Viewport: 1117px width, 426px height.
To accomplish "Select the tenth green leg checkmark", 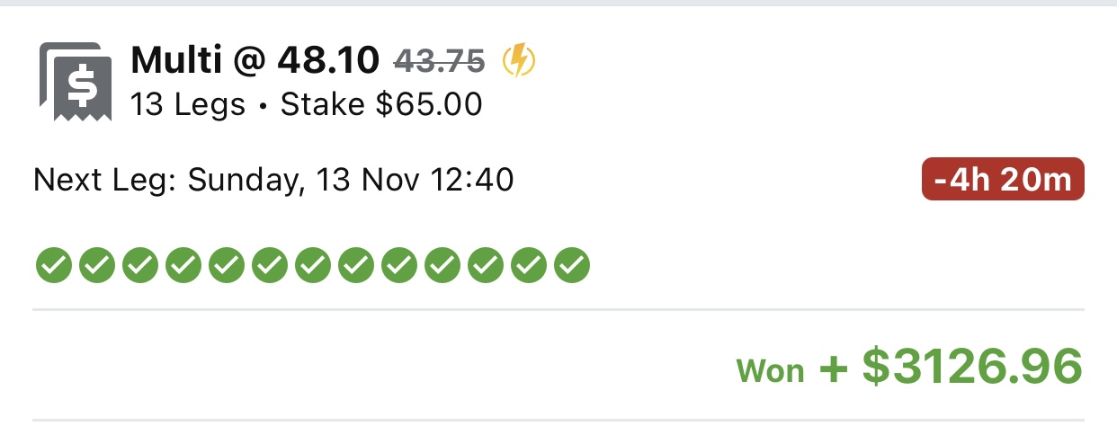I will click(x=442, y=264).
